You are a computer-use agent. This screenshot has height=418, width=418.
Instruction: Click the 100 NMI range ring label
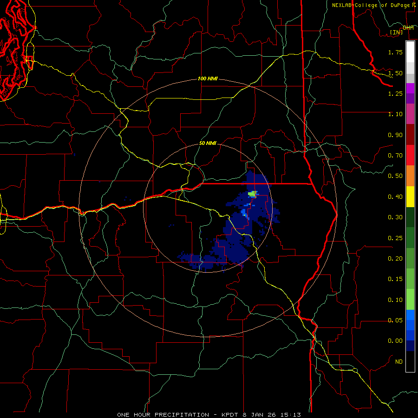[208, 79]
